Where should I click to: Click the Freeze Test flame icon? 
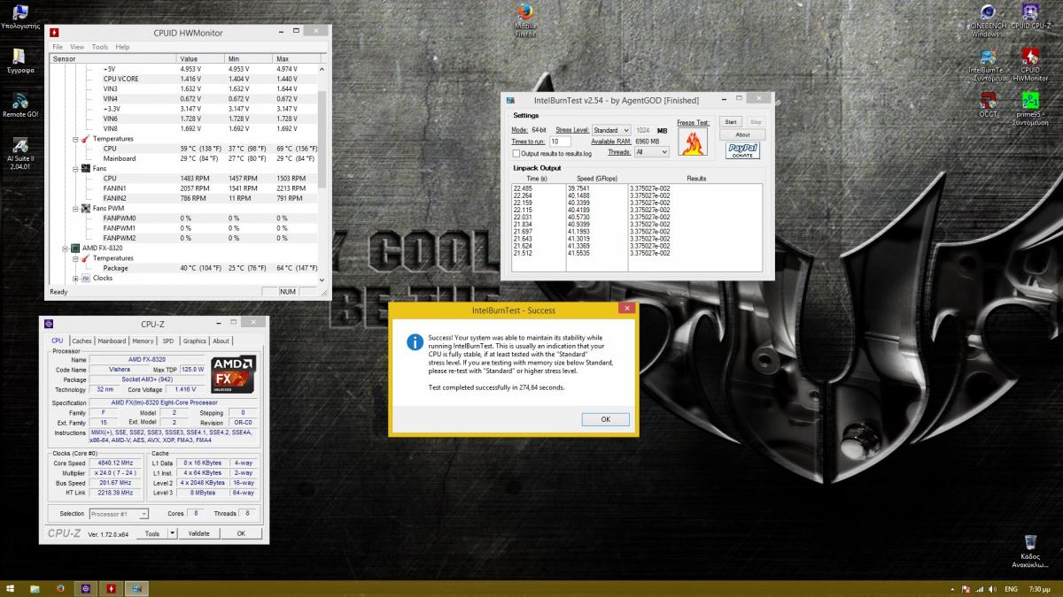pos(693,142)
